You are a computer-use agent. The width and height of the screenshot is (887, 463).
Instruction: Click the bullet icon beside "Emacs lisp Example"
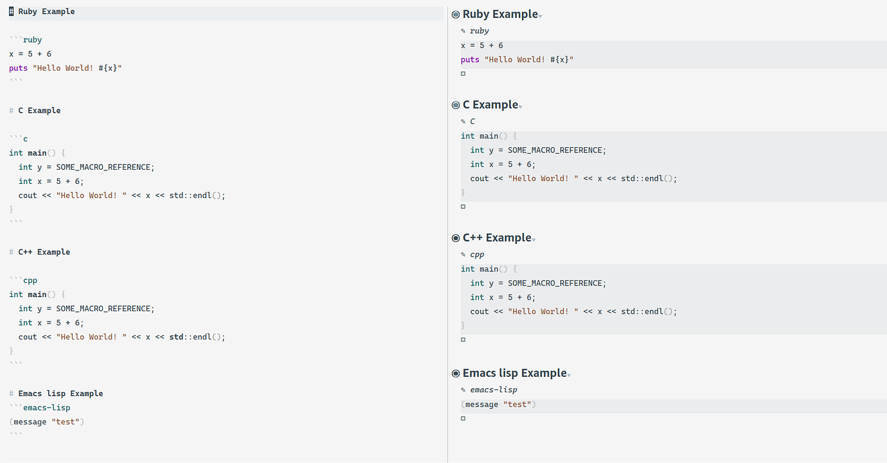point(455,372)
